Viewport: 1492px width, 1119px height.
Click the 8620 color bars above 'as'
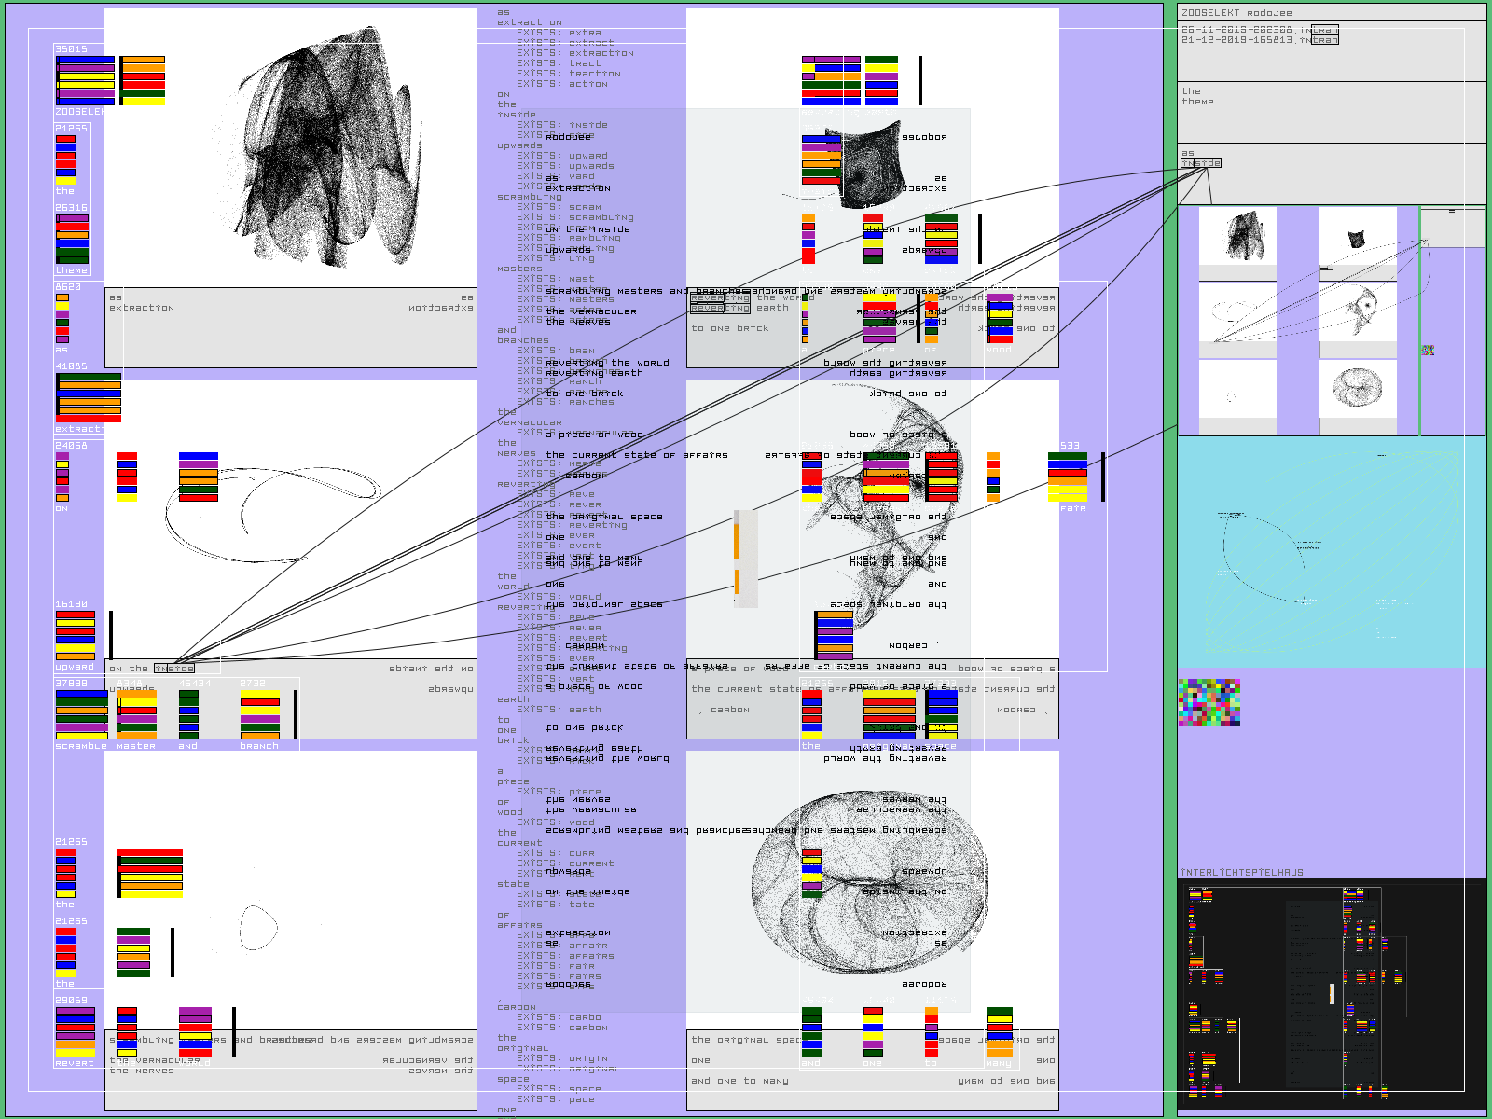pos(62,319)
